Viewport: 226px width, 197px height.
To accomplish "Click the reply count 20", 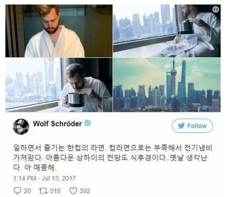I will (27, 191).
